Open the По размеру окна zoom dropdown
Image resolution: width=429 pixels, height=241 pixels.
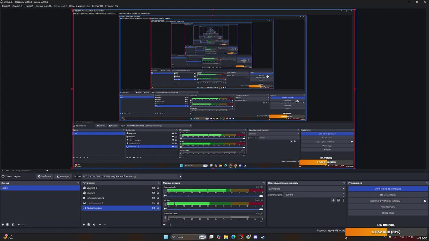pos(32,171)
